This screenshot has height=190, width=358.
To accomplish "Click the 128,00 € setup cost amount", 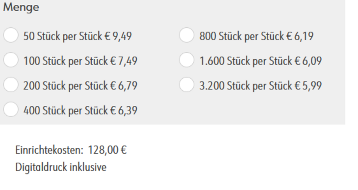I will pyautogui.click(x=107, y=150).
